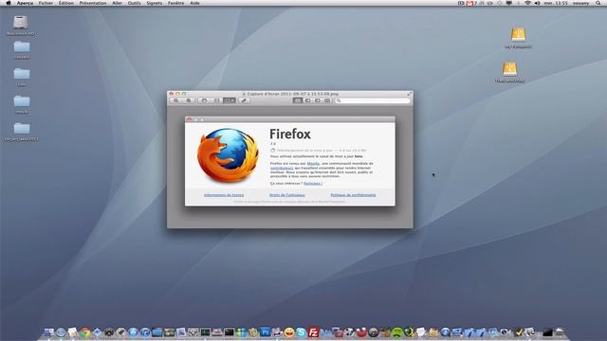Open the Outils menu
607x341 pixels.
pos(134,3)
